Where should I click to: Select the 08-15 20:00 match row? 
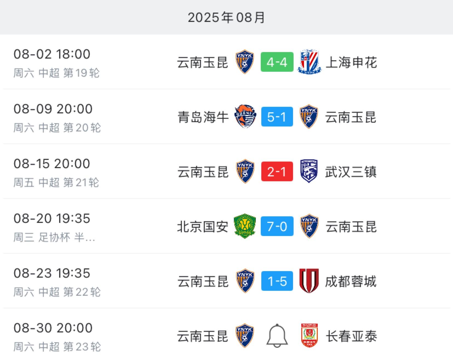(x=226, y=171)
